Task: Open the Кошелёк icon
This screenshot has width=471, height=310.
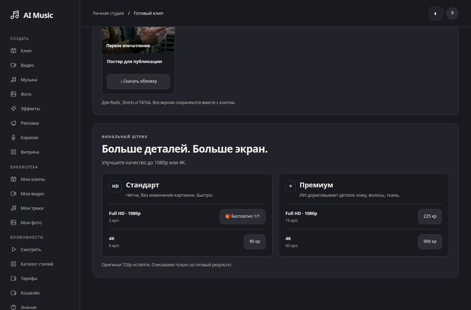Action: pyautogui.click(x=14, y=293)
